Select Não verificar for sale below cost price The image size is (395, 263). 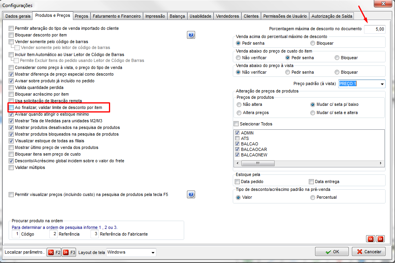pos(238,58)
